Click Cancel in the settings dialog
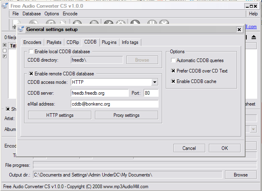The height and width of the screenshot is (191, 262). (189, 148)
